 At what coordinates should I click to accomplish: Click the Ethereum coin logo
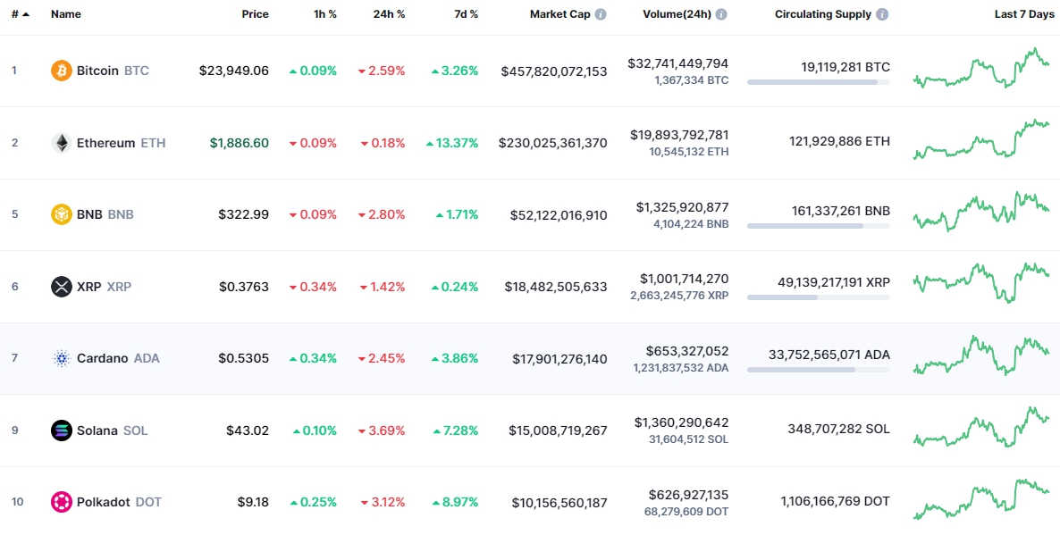62,143
